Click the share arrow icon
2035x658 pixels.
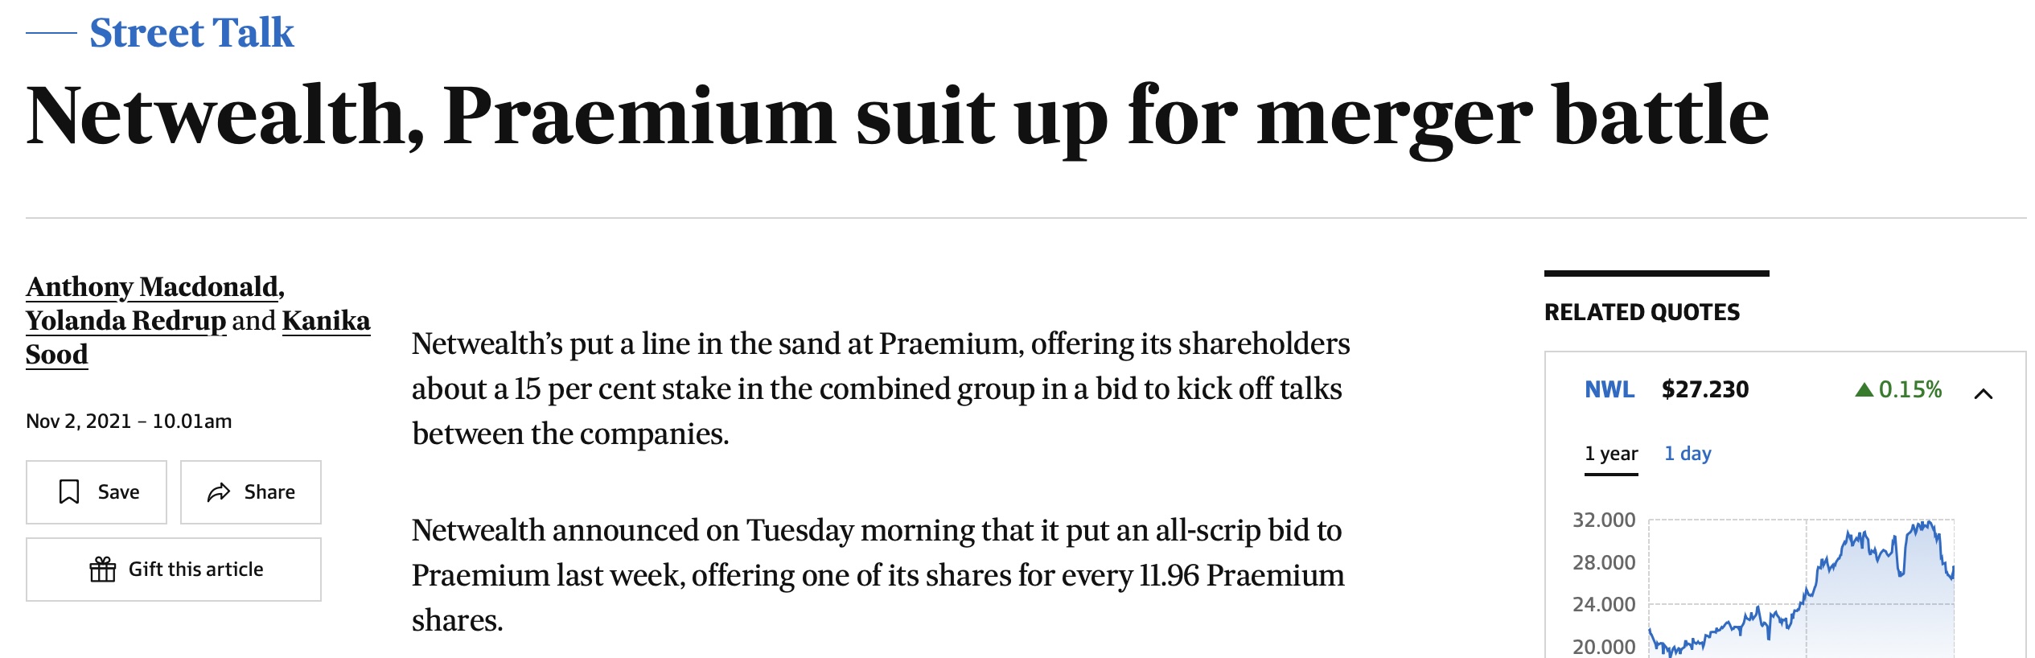click(x=219, y=492)
